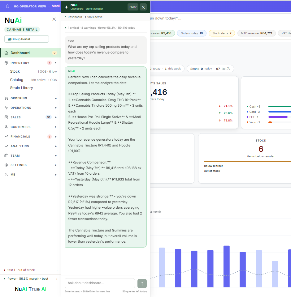
Task: Click chevron next to test 1 out of stock
Action: pyautogui.click(x=57, y=270)
